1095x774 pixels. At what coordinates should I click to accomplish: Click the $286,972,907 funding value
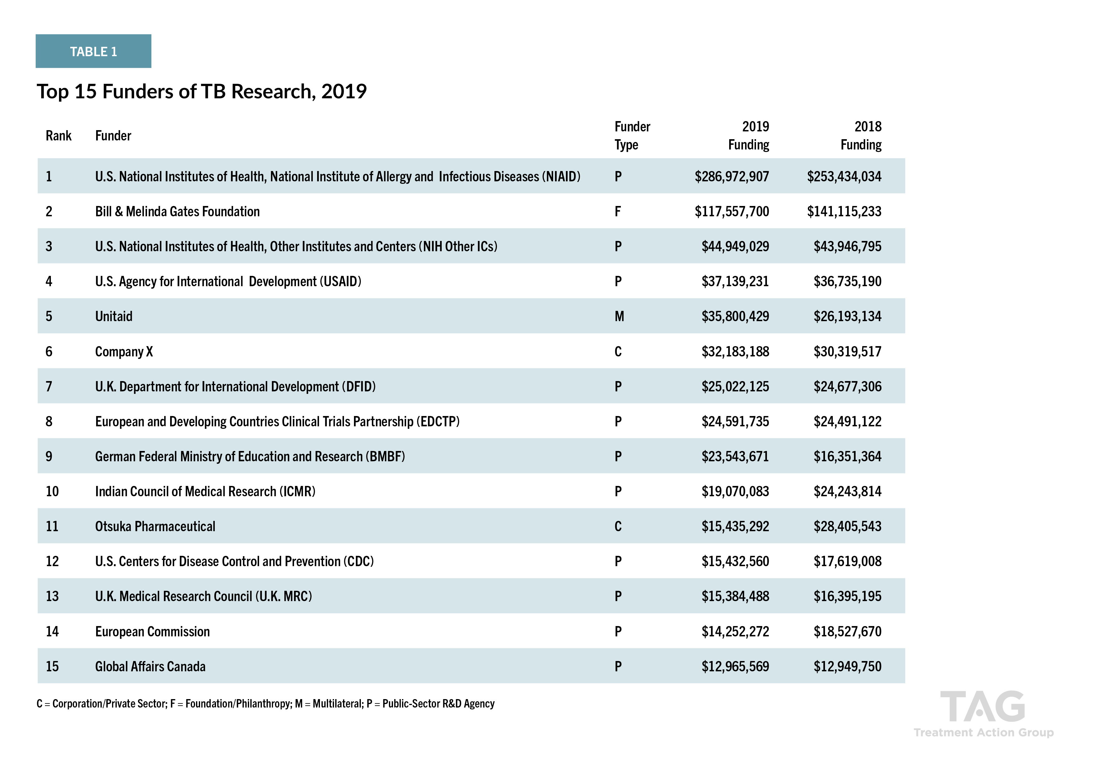pyautogui.click(x=732, y=177)
